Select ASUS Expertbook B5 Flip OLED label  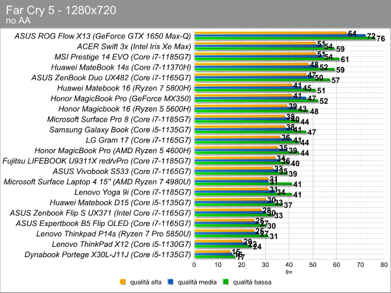tap(103, 223)
